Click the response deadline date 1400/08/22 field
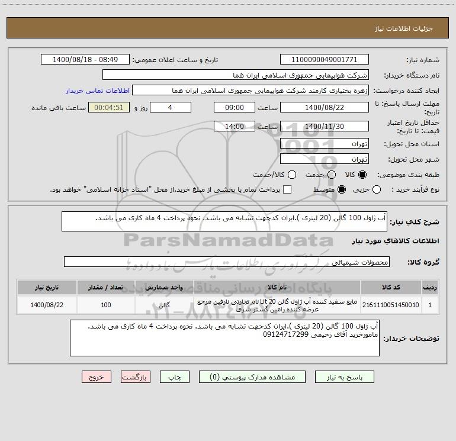 325,107
